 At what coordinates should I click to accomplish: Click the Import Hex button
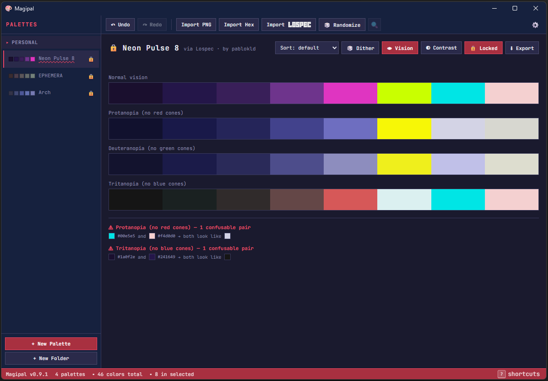click(239, 25)
